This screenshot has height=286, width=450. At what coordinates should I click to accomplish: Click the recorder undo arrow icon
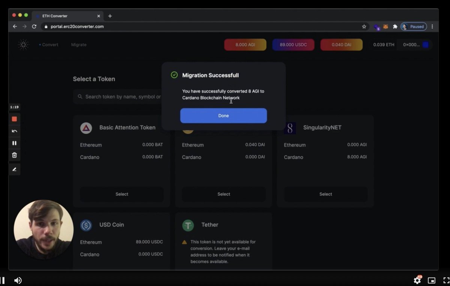[14, 131]
